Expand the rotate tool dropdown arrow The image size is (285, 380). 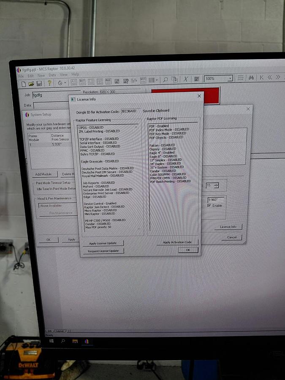[65, 83]
